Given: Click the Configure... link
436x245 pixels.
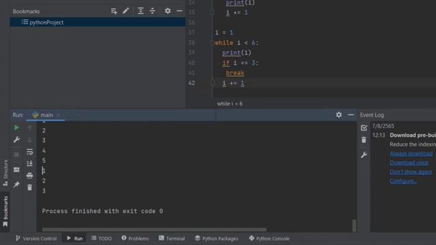Looking at the screenshot, I should coord(403,181).
